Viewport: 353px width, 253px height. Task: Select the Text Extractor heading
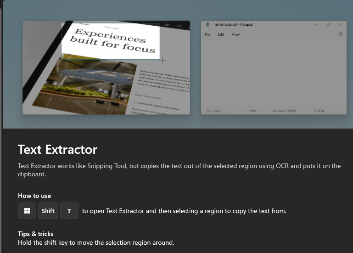[58, 150]
